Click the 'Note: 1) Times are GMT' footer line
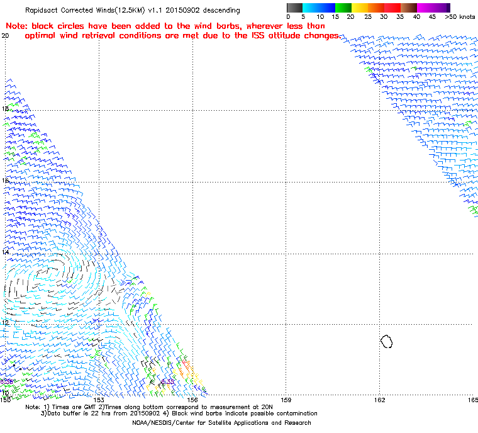The width and height of the screenshot is (478, 433). coord(149,407)
